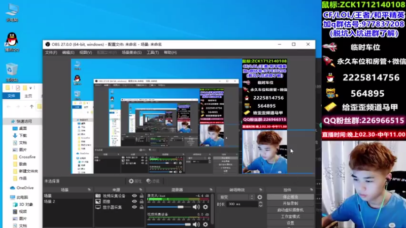Open the 编辑(E) menu in OBS

tap(68, 53)
